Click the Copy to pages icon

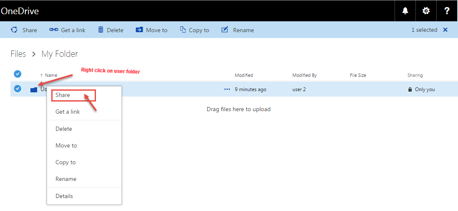click(183, 30)
